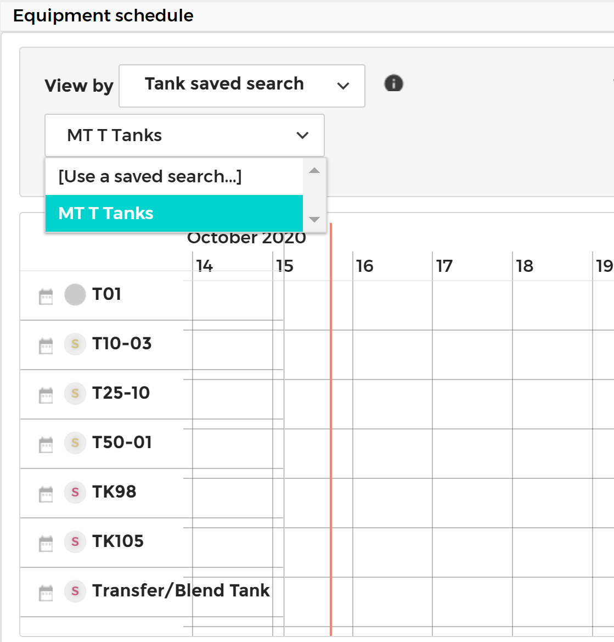Screen dimensions: 614x642
Task: Toggle the S status badge on TK98
Action: tap(75, 493)
